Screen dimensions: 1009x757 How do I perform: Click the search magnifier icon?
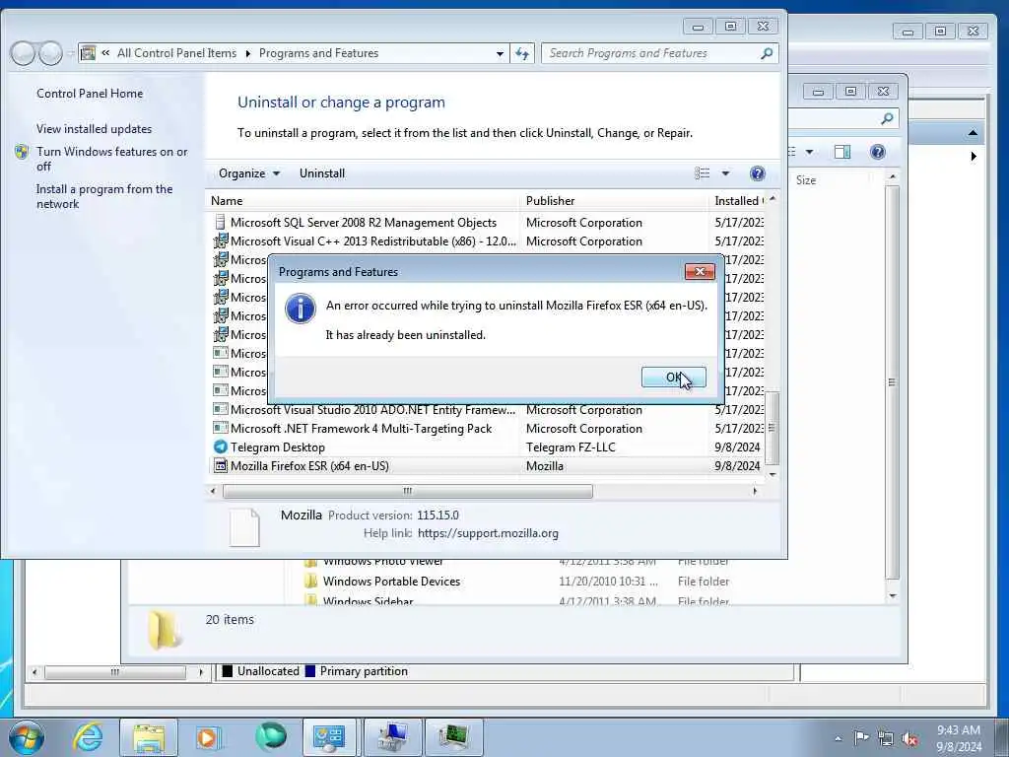tap(767, 53)
